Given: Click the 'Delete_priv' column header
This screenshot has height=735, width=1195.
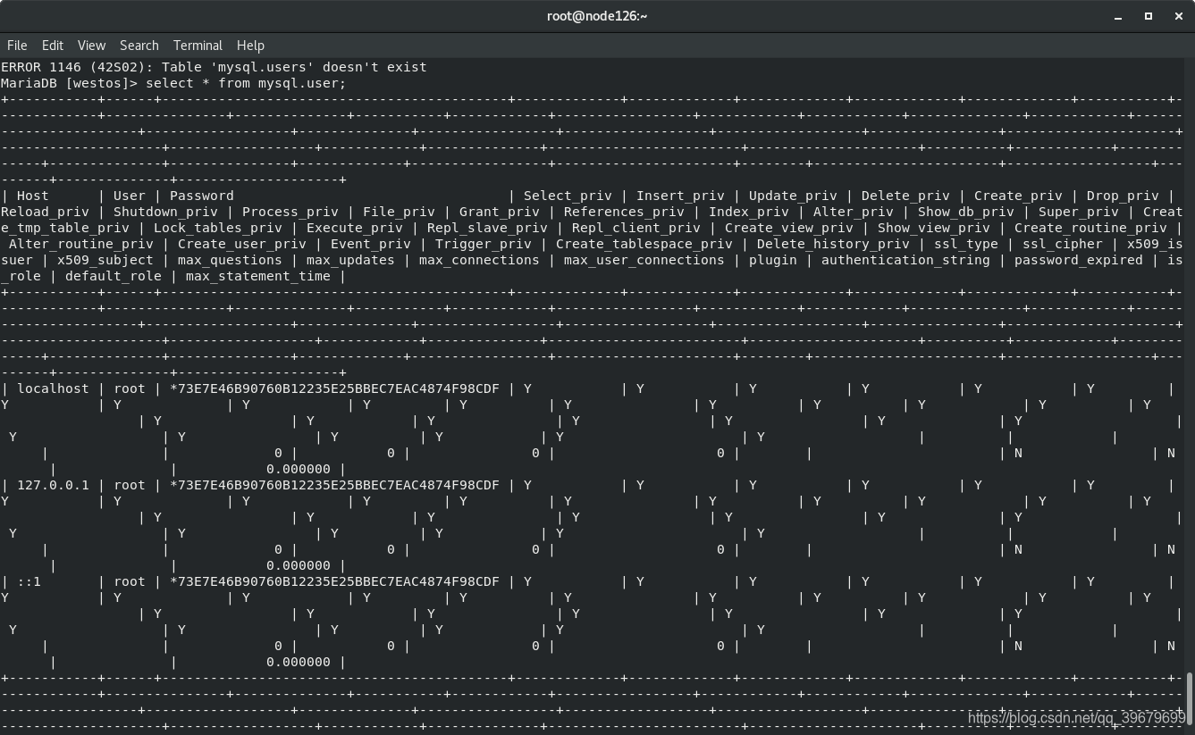Looking at the screenshot, I should 905,196.
